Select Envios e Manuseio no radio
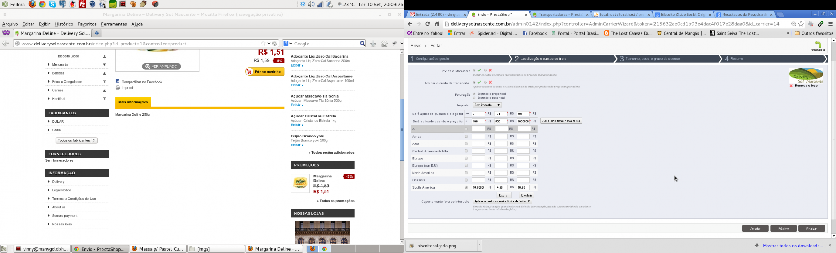 [485, 70]
